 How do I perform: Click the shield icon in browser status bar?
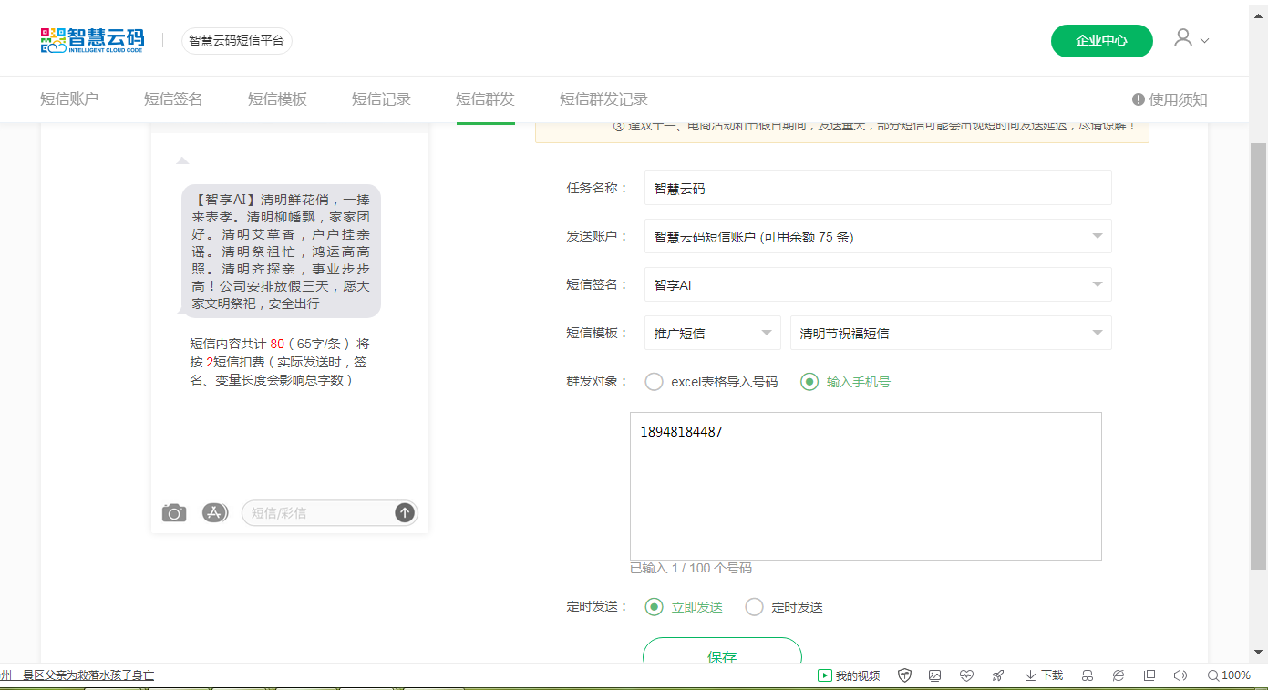click(x=904, y=675)
